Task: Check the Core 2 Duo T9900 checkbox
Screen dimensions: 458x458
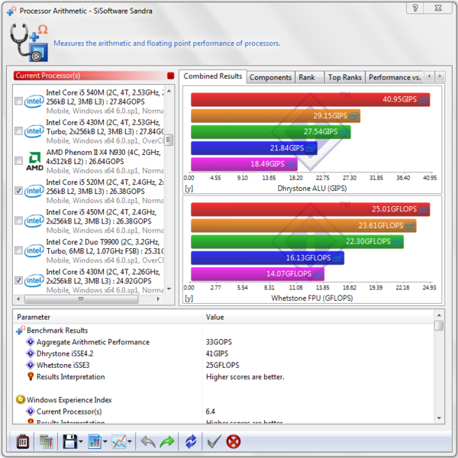Action: (18, 250)
